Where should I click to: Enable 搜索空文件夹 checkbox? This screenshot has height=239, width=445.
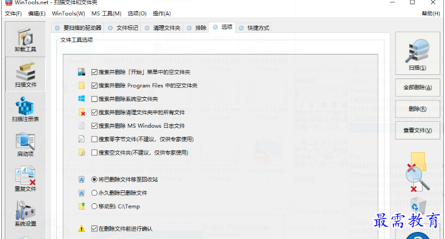coord(94,152)
